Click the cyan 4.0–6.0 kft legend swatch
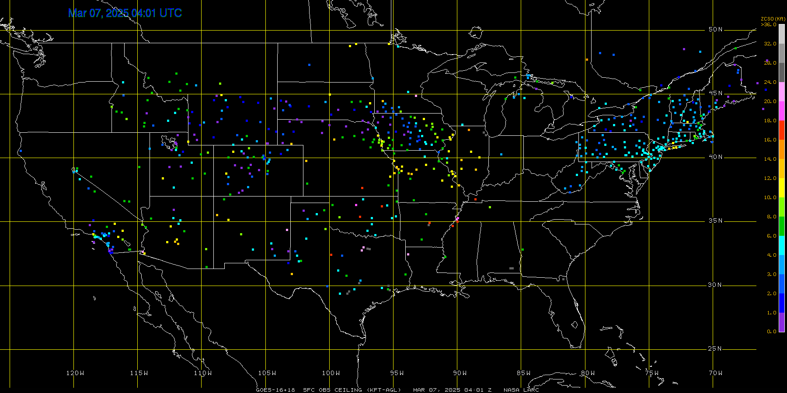 tap(782, 245)
